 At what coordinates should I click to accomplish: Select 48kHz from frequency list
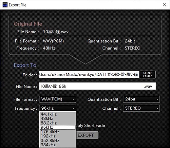58,118
